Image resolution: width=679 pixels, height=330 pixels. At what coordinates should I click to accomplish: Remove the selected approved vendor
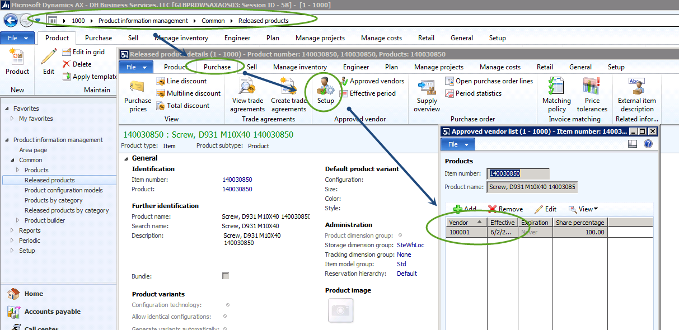505,209
